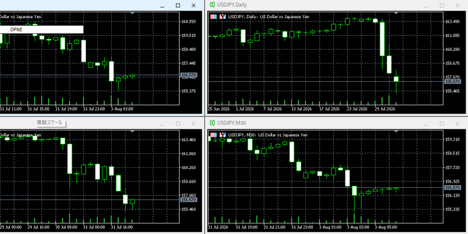468x234 pixels.
Task: Click the '30 Jul 08:00' time label
Action: click(66, 227)
